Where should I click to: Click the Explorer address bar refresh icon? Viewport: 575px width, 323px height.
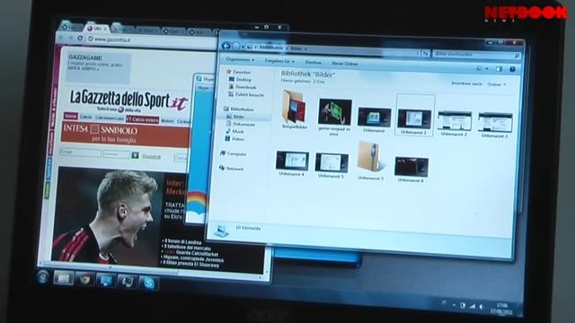pos(425,54)
